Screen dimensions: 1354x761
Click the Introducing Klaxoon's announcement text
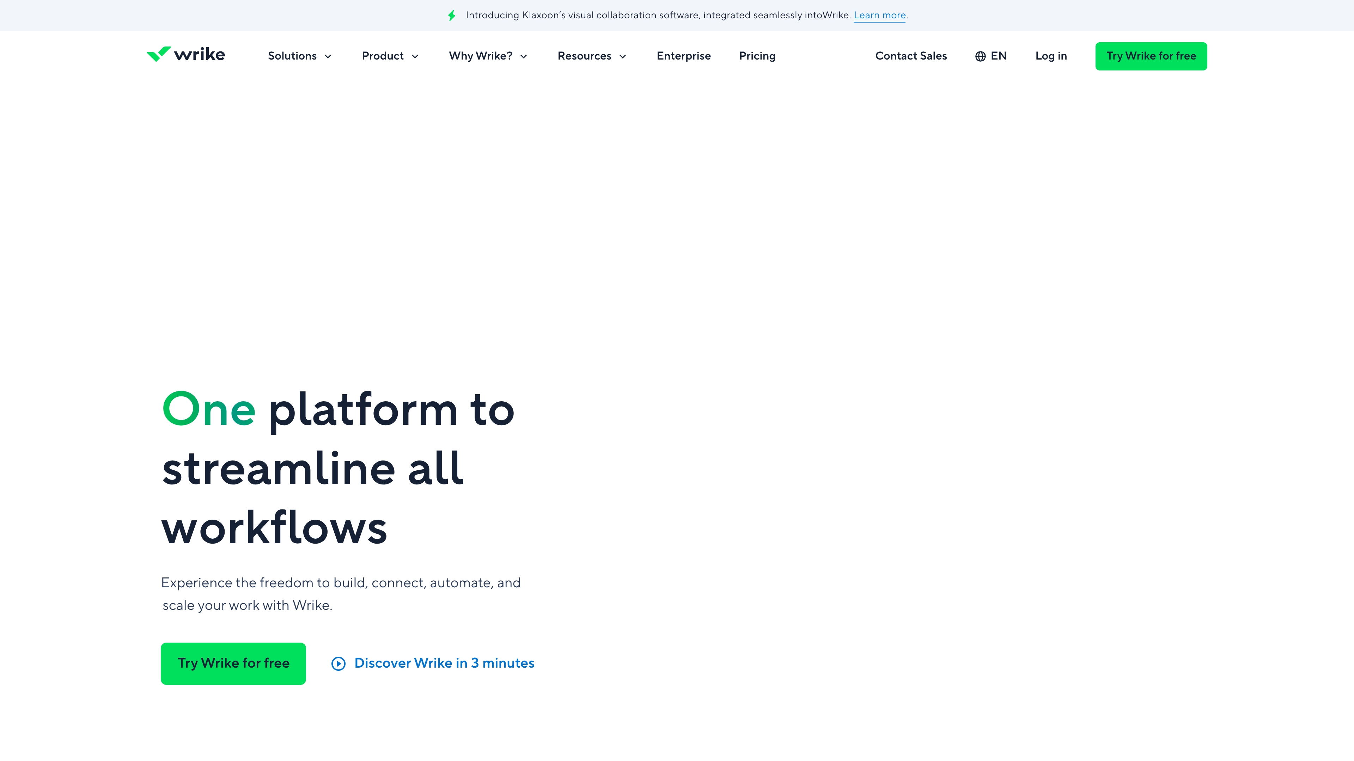pos(658,15)
